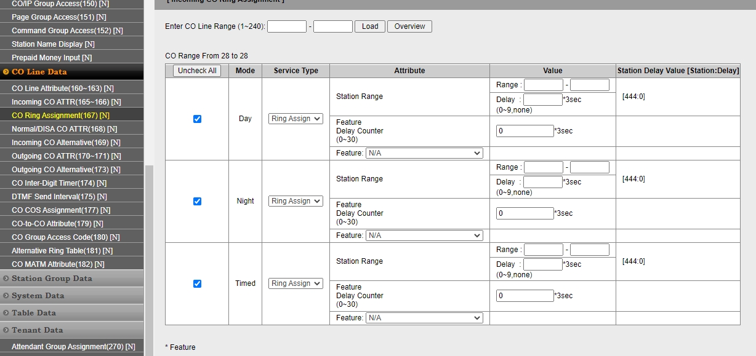Open Timed mode Feature dropdown

pos(424,318)
